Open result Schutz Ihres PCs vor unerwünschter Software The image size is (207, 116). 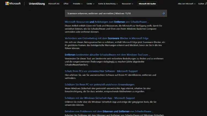(x=101, y=71)
